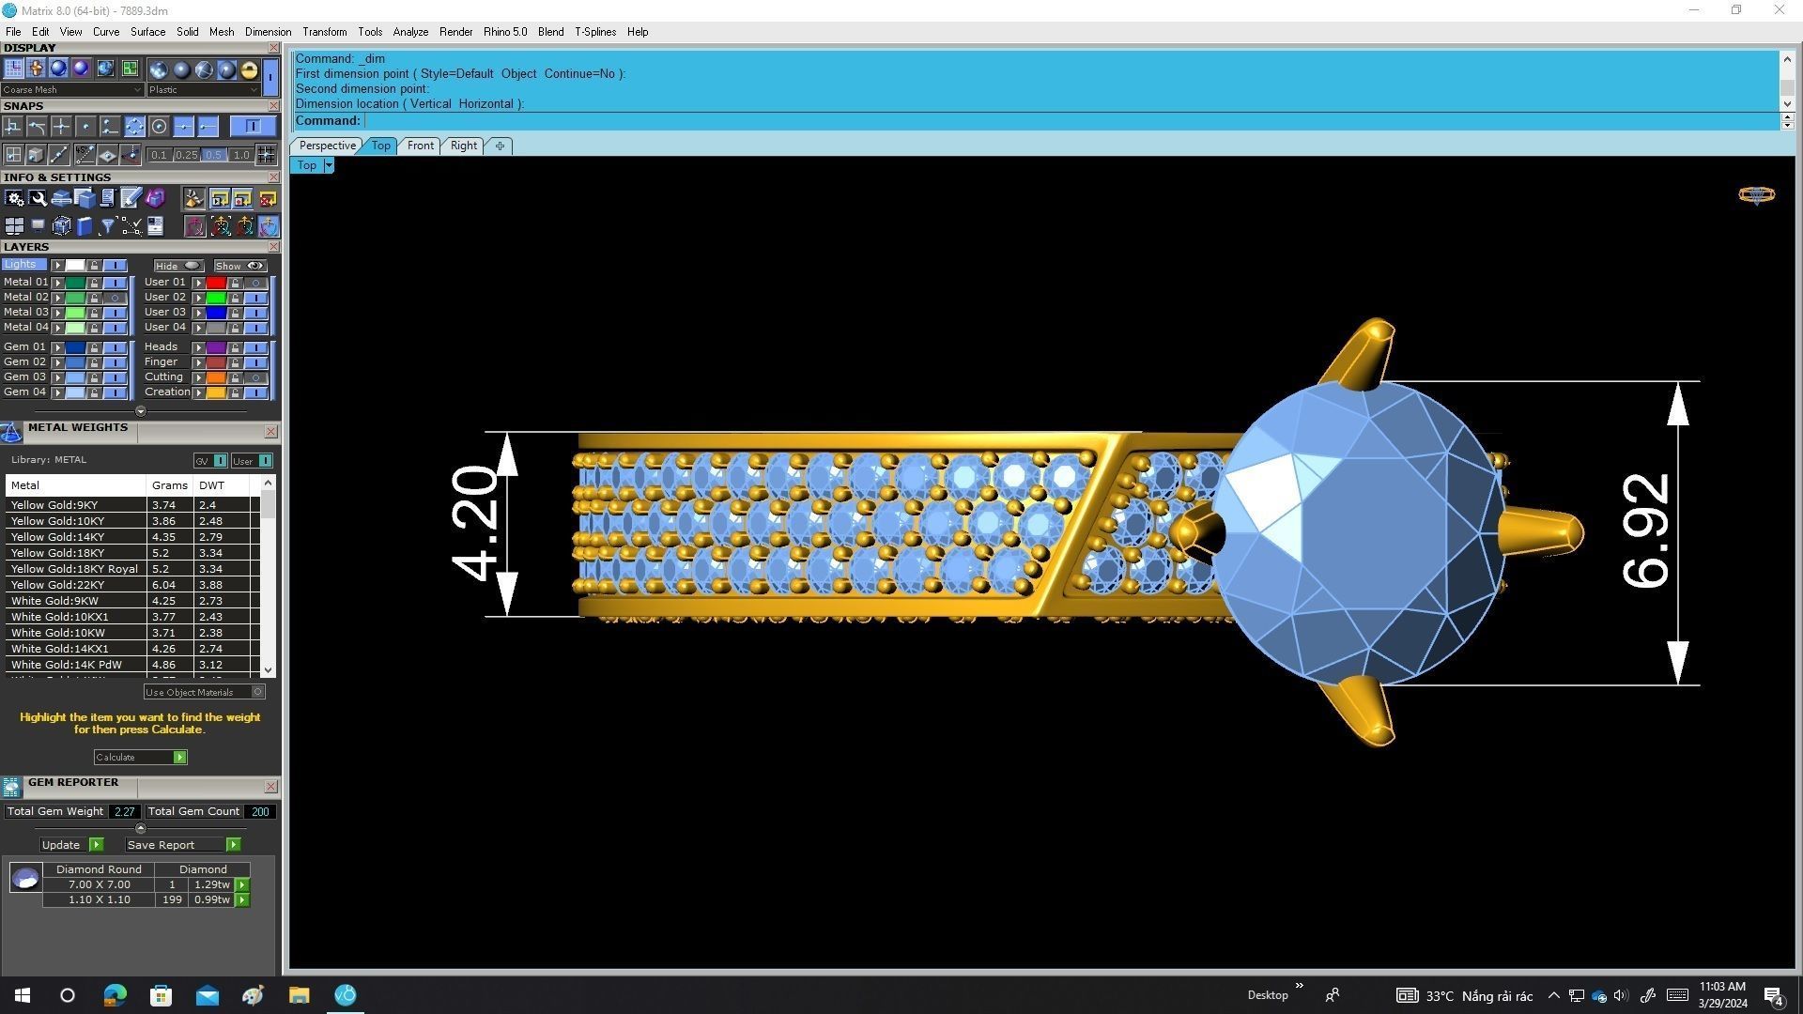Viewport: 1803px width, 1014px height.
Task: Click the red User 01 color swatch
Action: pos(216,283)
